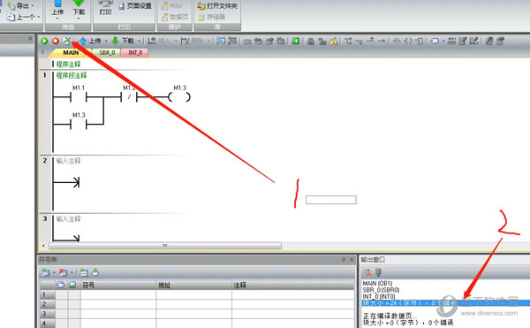
Task: Close the symbol table panel
Action: pyautogui.click(x=352, y=260)
